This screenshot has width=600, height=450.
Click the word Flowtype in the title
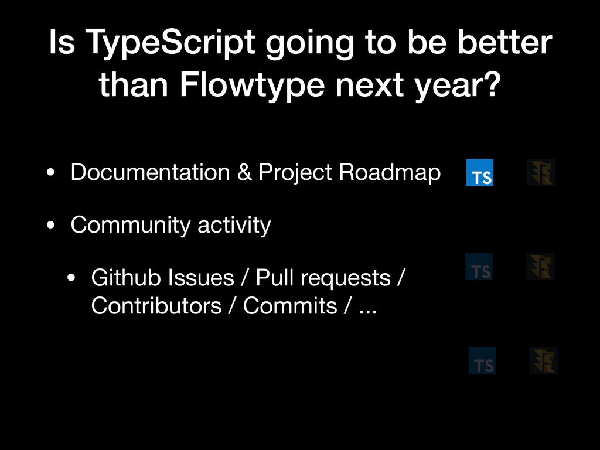(252, 84)
